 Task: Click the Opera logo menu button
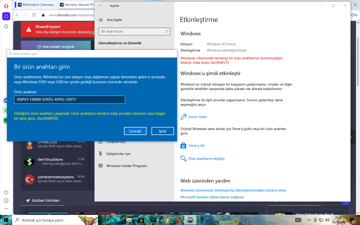[6, 6]
